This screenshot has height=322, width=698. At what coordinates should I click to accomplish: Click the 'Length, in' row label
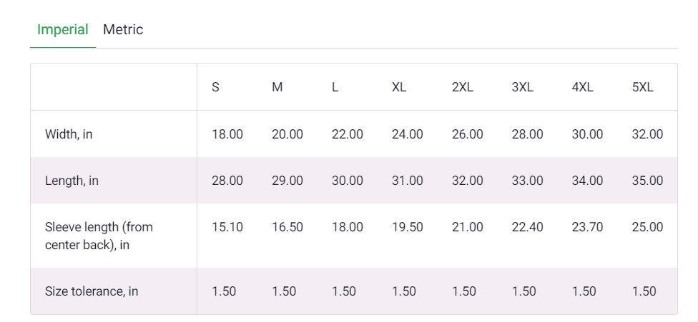pos(72,181)
